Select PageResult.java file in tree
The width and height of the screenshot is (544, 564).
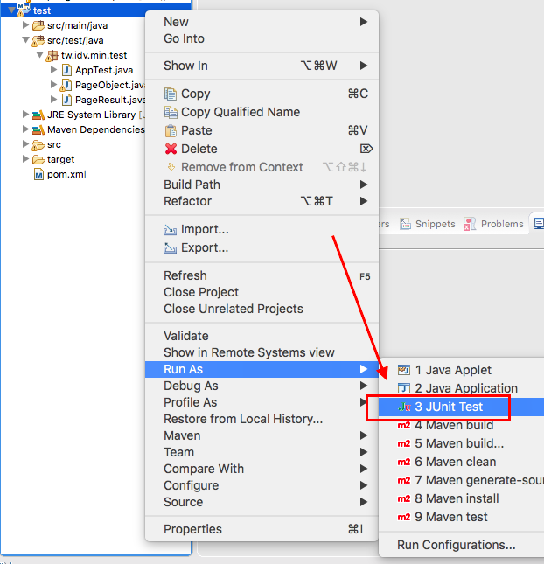click(108, 100)
